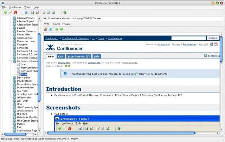Collapse the Confluence Extensions tree node
Viewport: 225px width, 142px height.
coord(10,61)
